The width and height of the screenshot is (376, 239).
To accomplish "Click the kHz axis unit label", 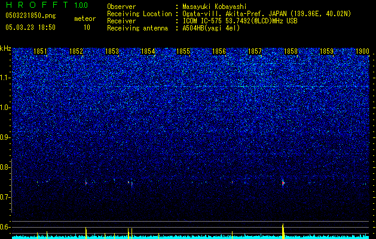I will pyautogui.click(x=5, y=48).
